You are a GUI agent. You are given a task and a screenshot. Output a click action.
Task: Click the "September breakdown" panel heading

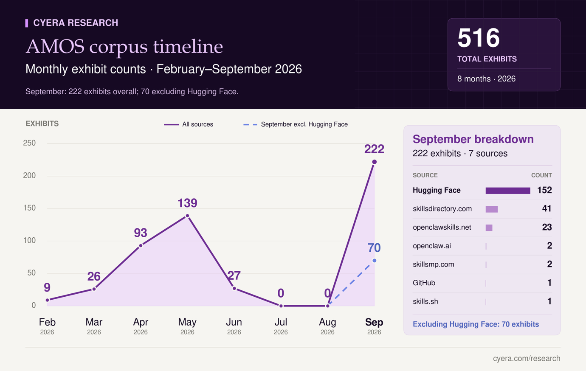click(473, 139)
